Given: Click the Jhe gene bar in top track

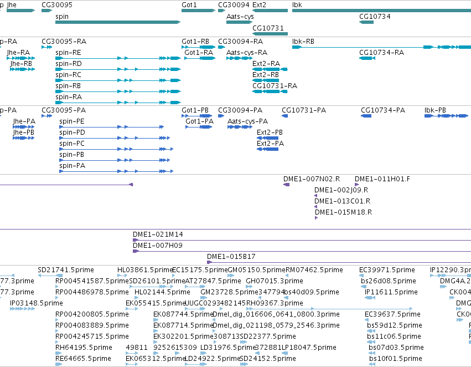Looking at the screenshot, I should [20, 11].
